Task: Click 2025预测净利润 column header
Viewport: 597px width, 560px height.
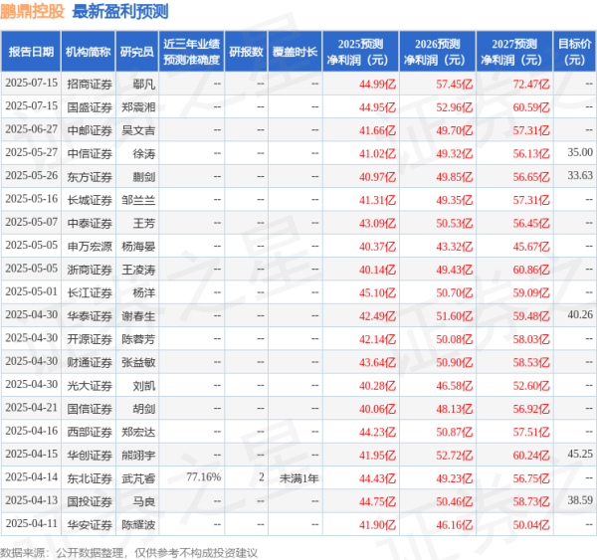Action: click(x=362, y=52)
